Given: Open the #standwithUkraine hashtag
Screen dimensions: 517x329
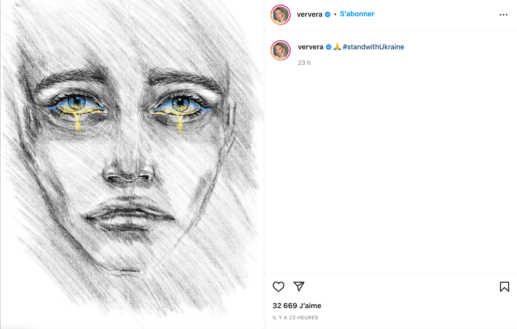Looking at the screenshot, I should (x=373, y=47).
